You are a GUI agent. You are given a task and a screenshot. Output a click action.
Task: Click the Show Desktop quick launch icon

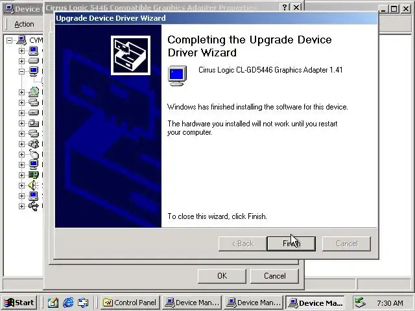53,303
